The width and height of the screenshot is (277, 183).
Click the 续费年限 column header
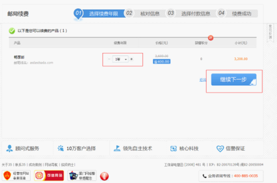coord(120,42)
